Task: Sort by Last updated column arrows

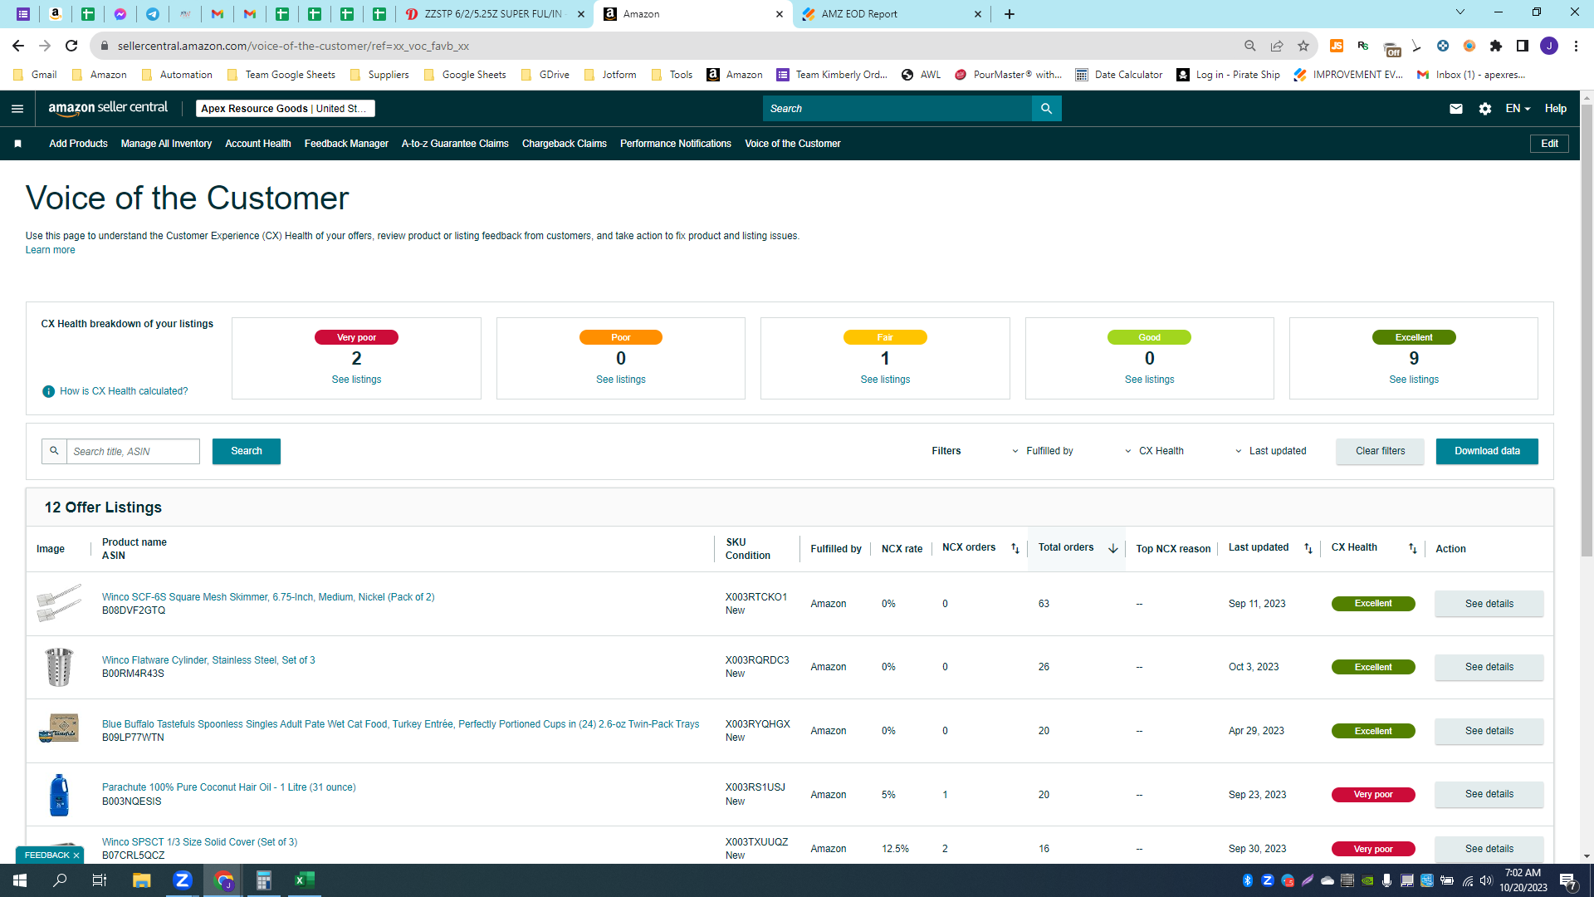Action: [1308, 549]
